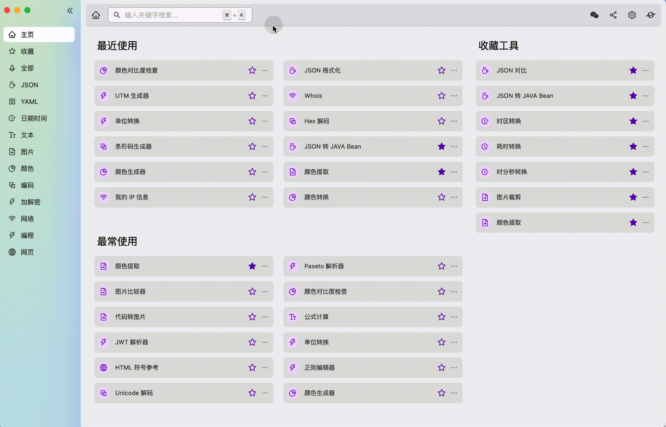666x427 pixels.
Task: Click the magnifier icon in search box
Action: click(x=117, y=15)
